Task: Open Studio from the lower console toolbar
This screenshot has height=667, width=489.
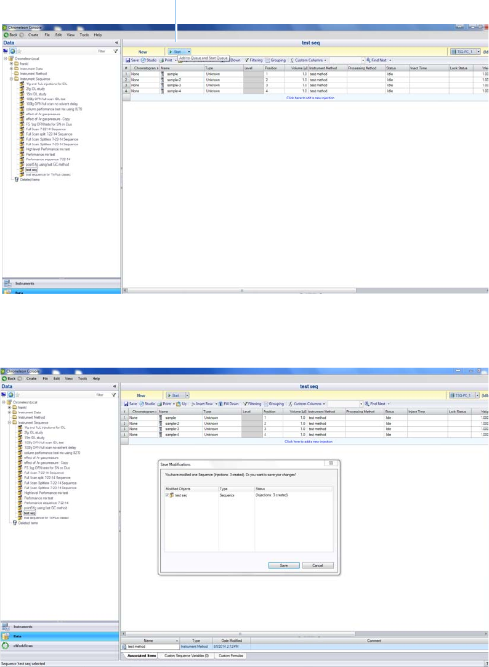Action: (x=147, y=403)
